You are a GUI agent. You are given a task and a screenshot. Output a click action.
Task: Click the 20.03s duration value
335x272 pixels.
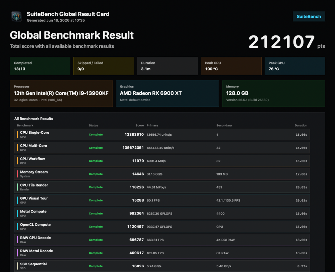pos(301,187)
